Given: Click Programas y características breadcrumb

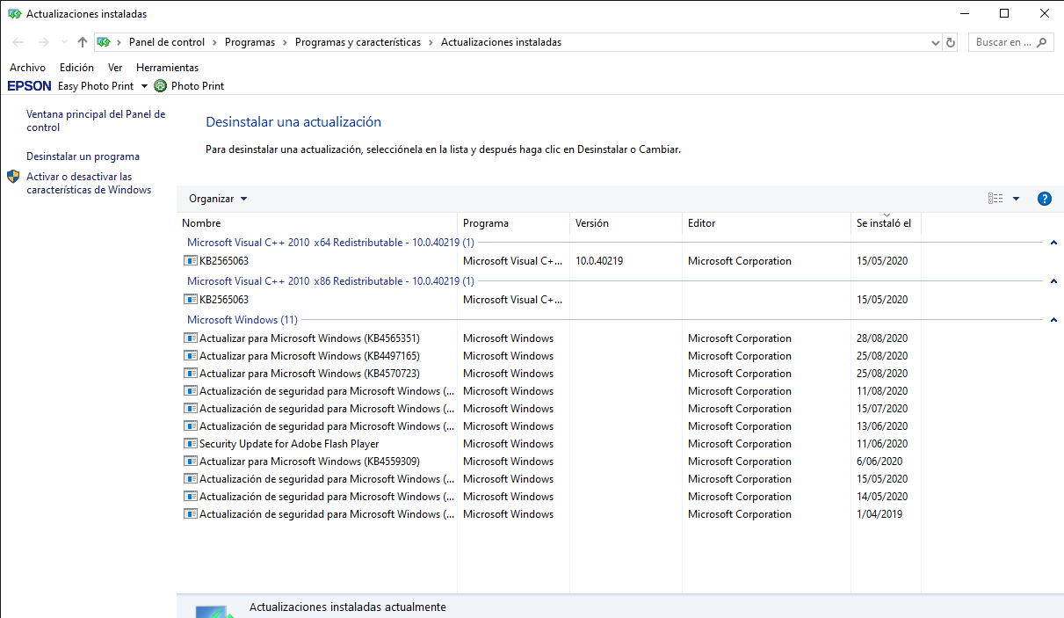Looking at the screenshot, I should [x=358, y=42].
